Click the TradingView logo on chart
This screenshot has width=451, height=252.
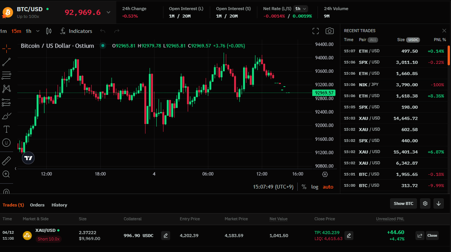28,158
